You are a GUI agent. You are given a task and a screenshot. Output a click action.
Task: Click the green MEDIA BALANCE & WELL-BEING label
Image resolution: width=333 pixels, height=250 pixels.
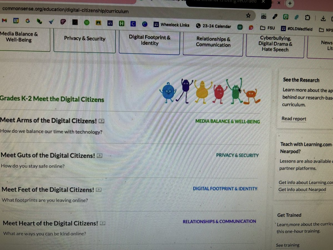click(228, 121)
